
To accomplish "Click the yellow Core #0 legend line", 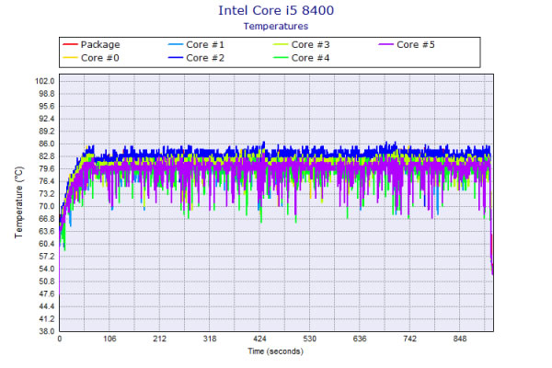I will coord(70,58).
